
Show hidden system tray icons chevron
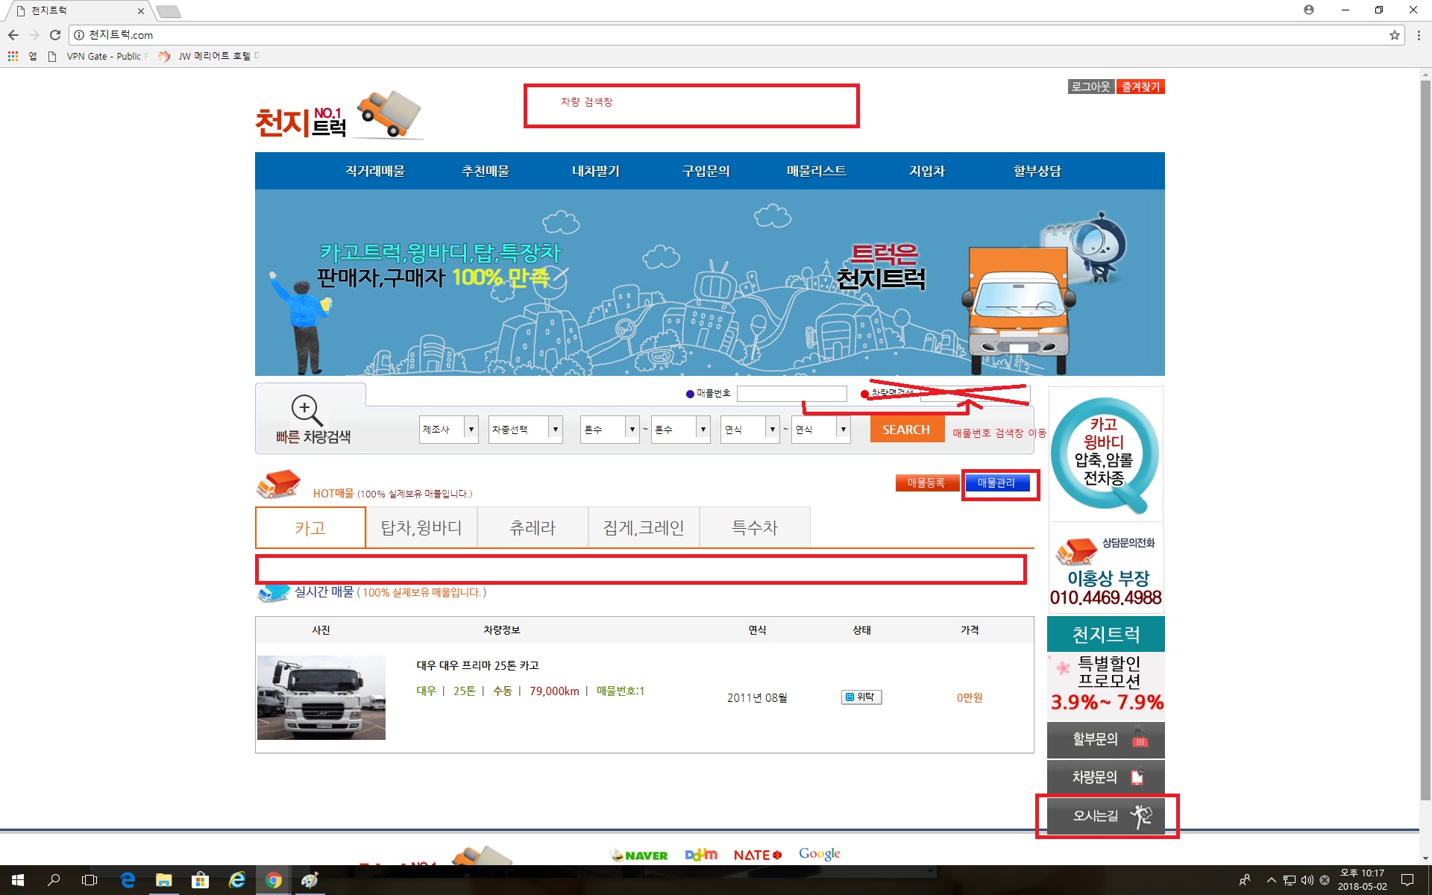coord(1271,880)
